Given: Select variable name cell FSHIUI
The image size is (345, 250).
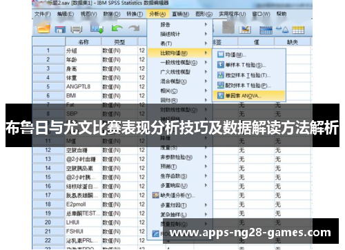Looking at the screenshot, I should click(x=83, y=231).
